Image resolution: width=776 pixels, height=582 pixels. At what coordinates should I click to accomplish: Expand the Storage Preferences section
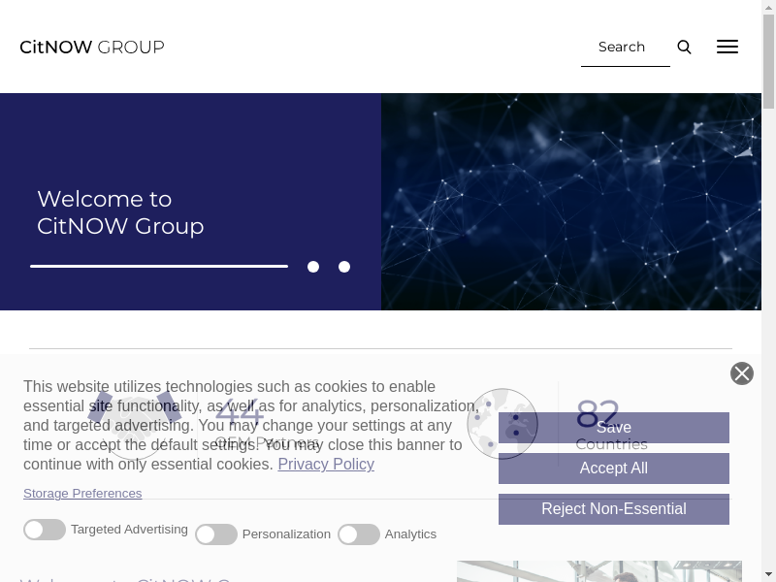pos(82,494)
